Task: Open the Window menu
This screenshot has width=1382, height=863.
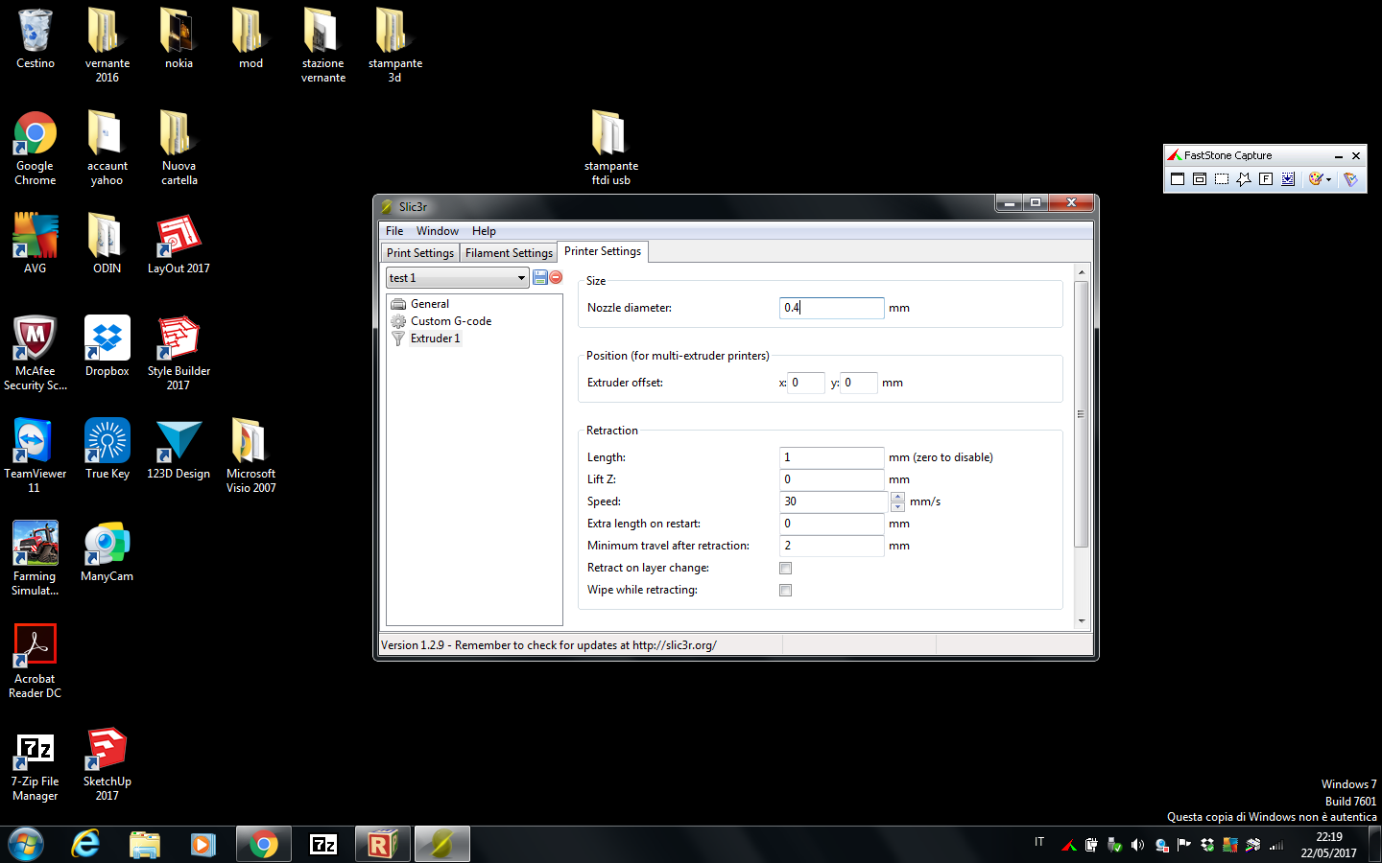Action: (x=437, y=231)
